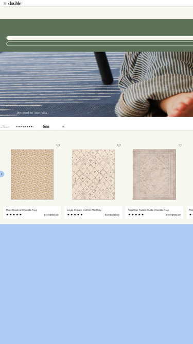Open the Posy Neutral Chenille Rug title link
The image size is (193, 344).
pos(21,210)
